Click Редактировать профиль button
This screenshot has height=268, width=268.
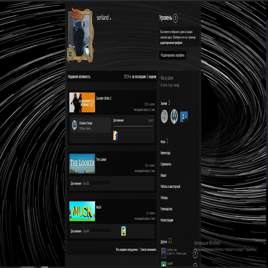tap(173, 55)
